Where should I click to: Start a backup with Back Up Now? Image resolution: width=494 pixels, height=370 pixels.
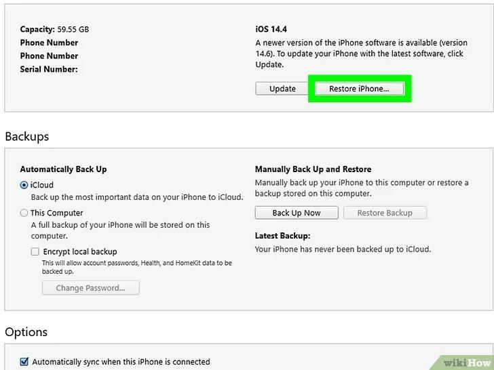[297, 213]
